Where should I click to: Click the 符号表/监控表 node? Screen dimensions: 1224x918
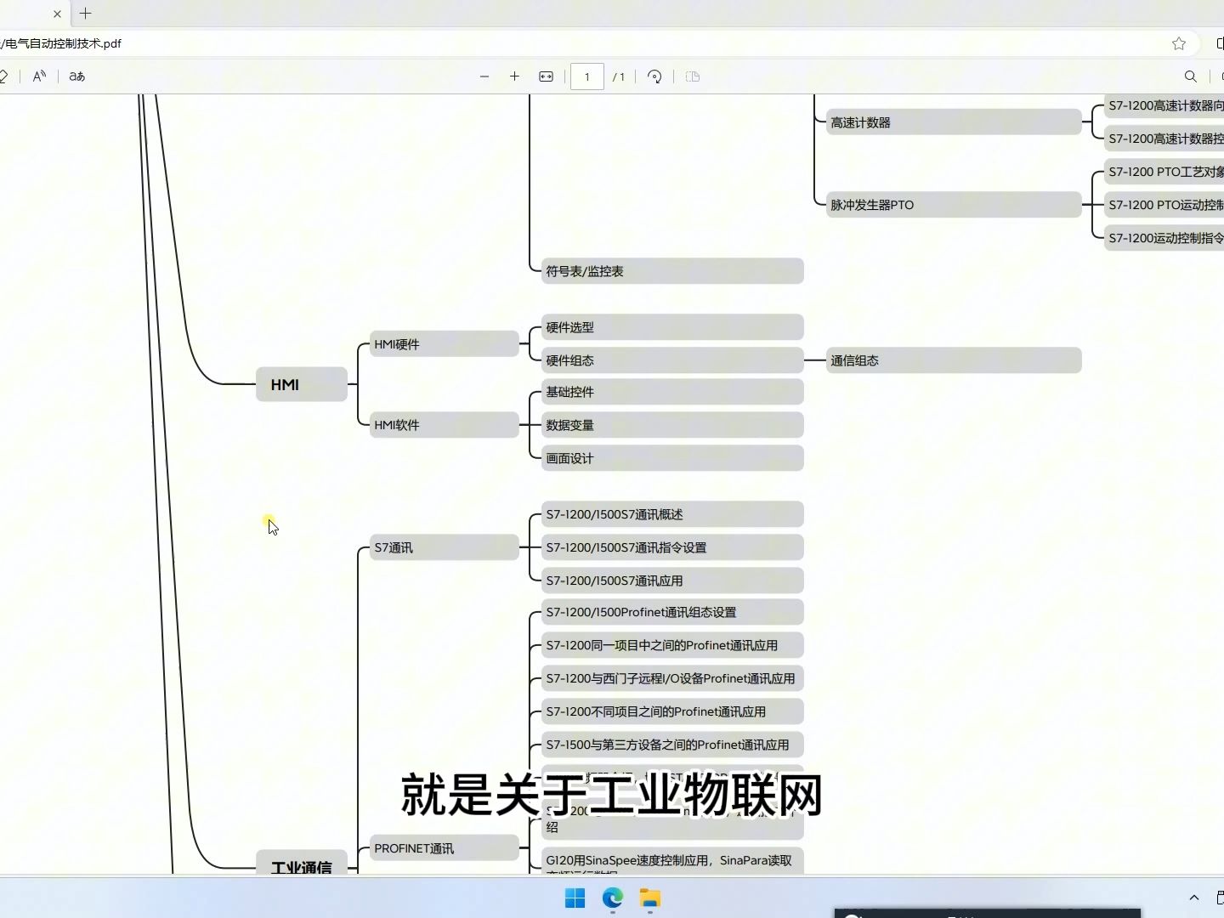click(672, 271)
